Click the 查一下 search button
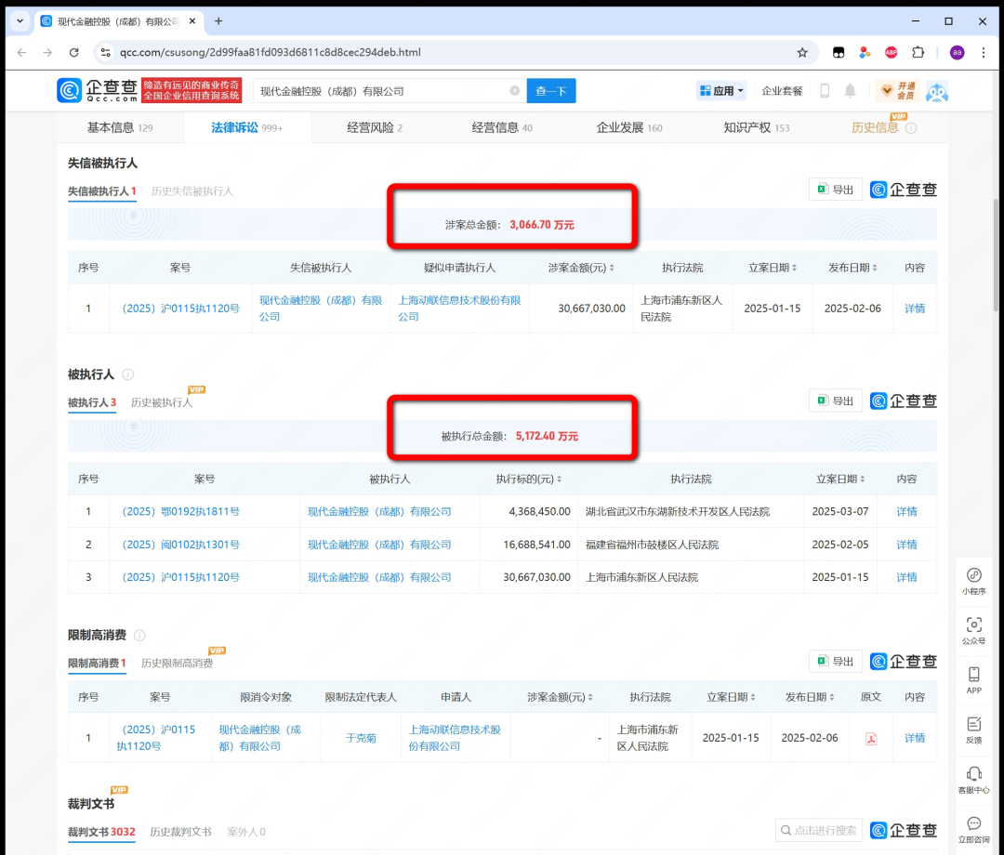 pos(551,91)
